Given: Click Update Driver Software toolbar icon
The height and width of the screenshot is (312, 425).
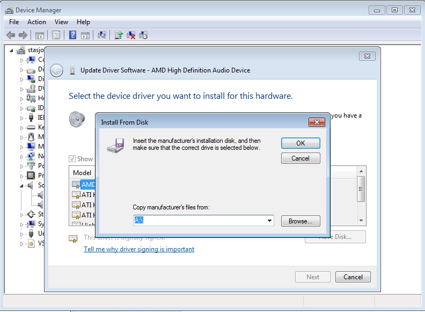Looking at the screenshot, I should coord(119,35).
